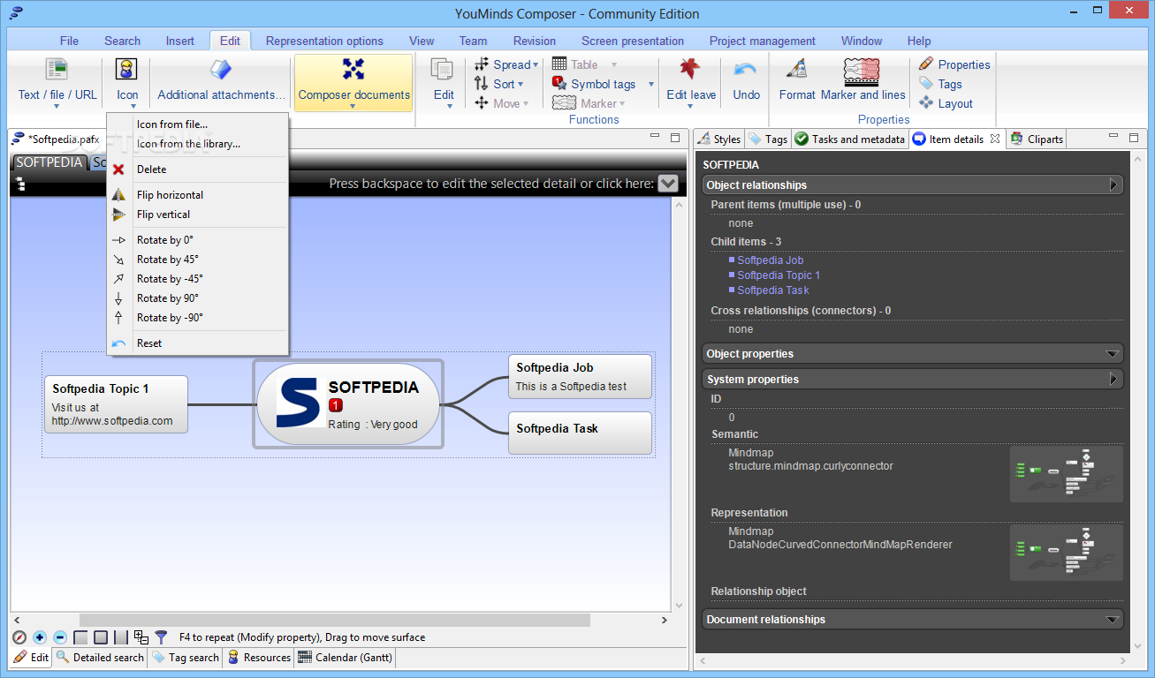Minimize the right panel view

click(x=1114, y=137)
